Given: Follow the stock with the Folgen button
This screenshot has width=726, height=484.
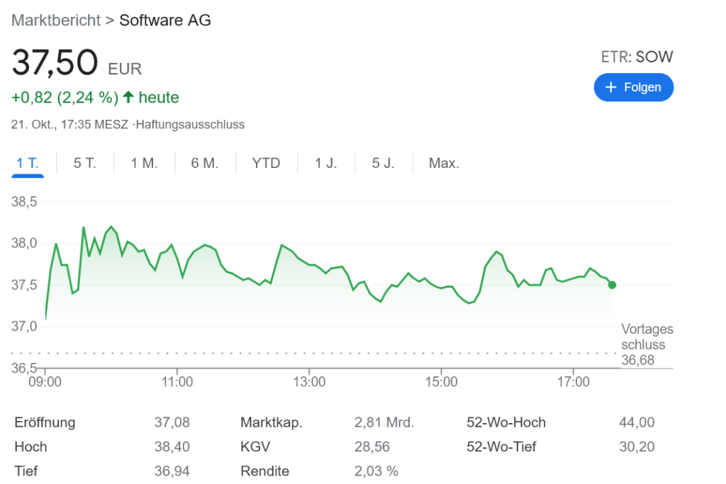Looking at the screenshot, I should (x=633, y=87).
